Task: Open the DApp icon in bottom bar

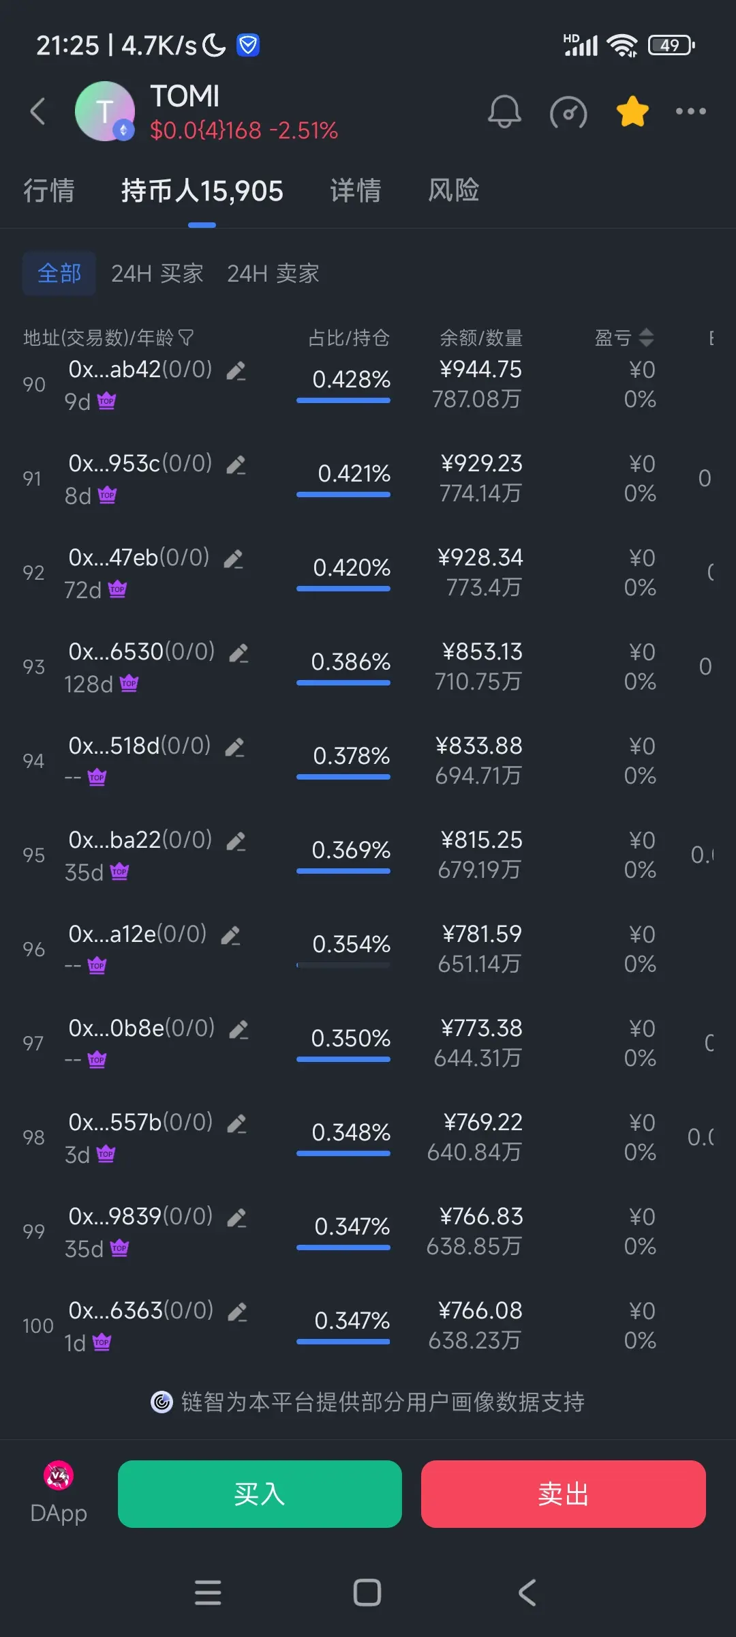Action: coord(59,1493)
